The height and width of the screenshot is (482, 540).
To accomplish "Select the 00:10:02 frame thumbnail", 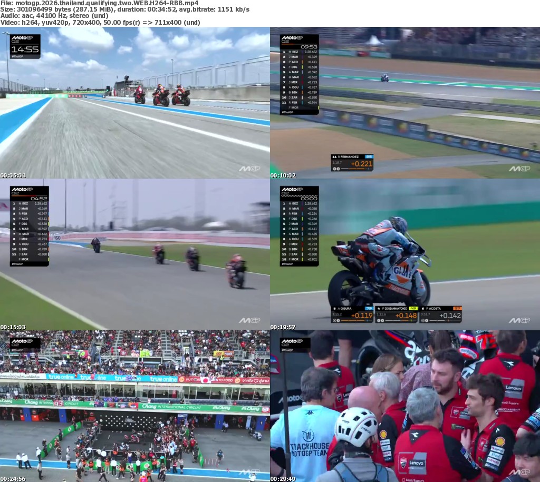I will pyautogui.click(x=405, y=103).
